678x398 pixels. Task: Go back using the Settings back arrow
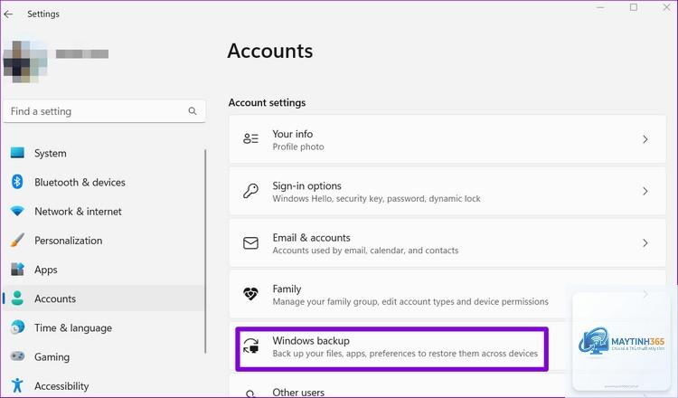[x=8, y=14]
